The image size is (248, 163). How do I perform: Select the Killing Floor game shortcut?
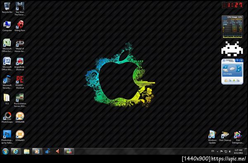20,26
